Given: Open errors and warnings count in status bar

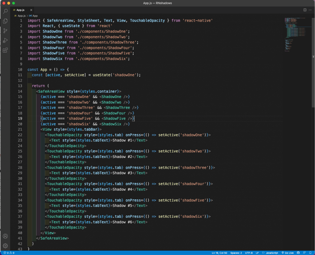Looking at the screenshot, I should [9, 253].
